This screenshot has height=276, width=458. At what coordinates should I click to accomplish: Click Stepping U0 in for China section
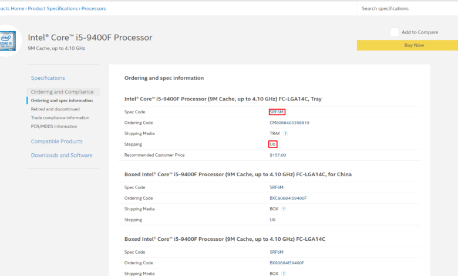tap(272, 220)
